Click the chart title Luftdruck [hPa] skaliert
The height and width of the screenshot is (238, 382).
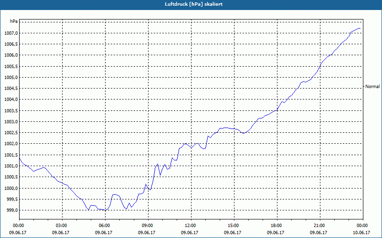pyautogui.click(x=194, y=4)
